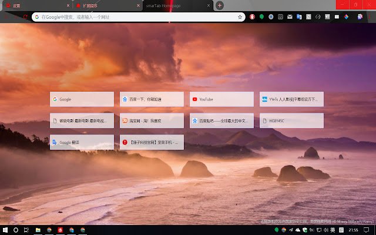Open File Explorer from the taskbar
Image resolution: width=376 pixels, height=235 pixels.
pyautogui.click(x=38, y=230)
